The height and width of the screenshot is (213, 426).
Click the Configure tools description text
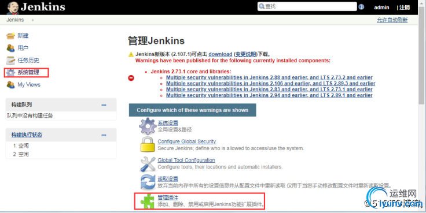tap(220, 167)
